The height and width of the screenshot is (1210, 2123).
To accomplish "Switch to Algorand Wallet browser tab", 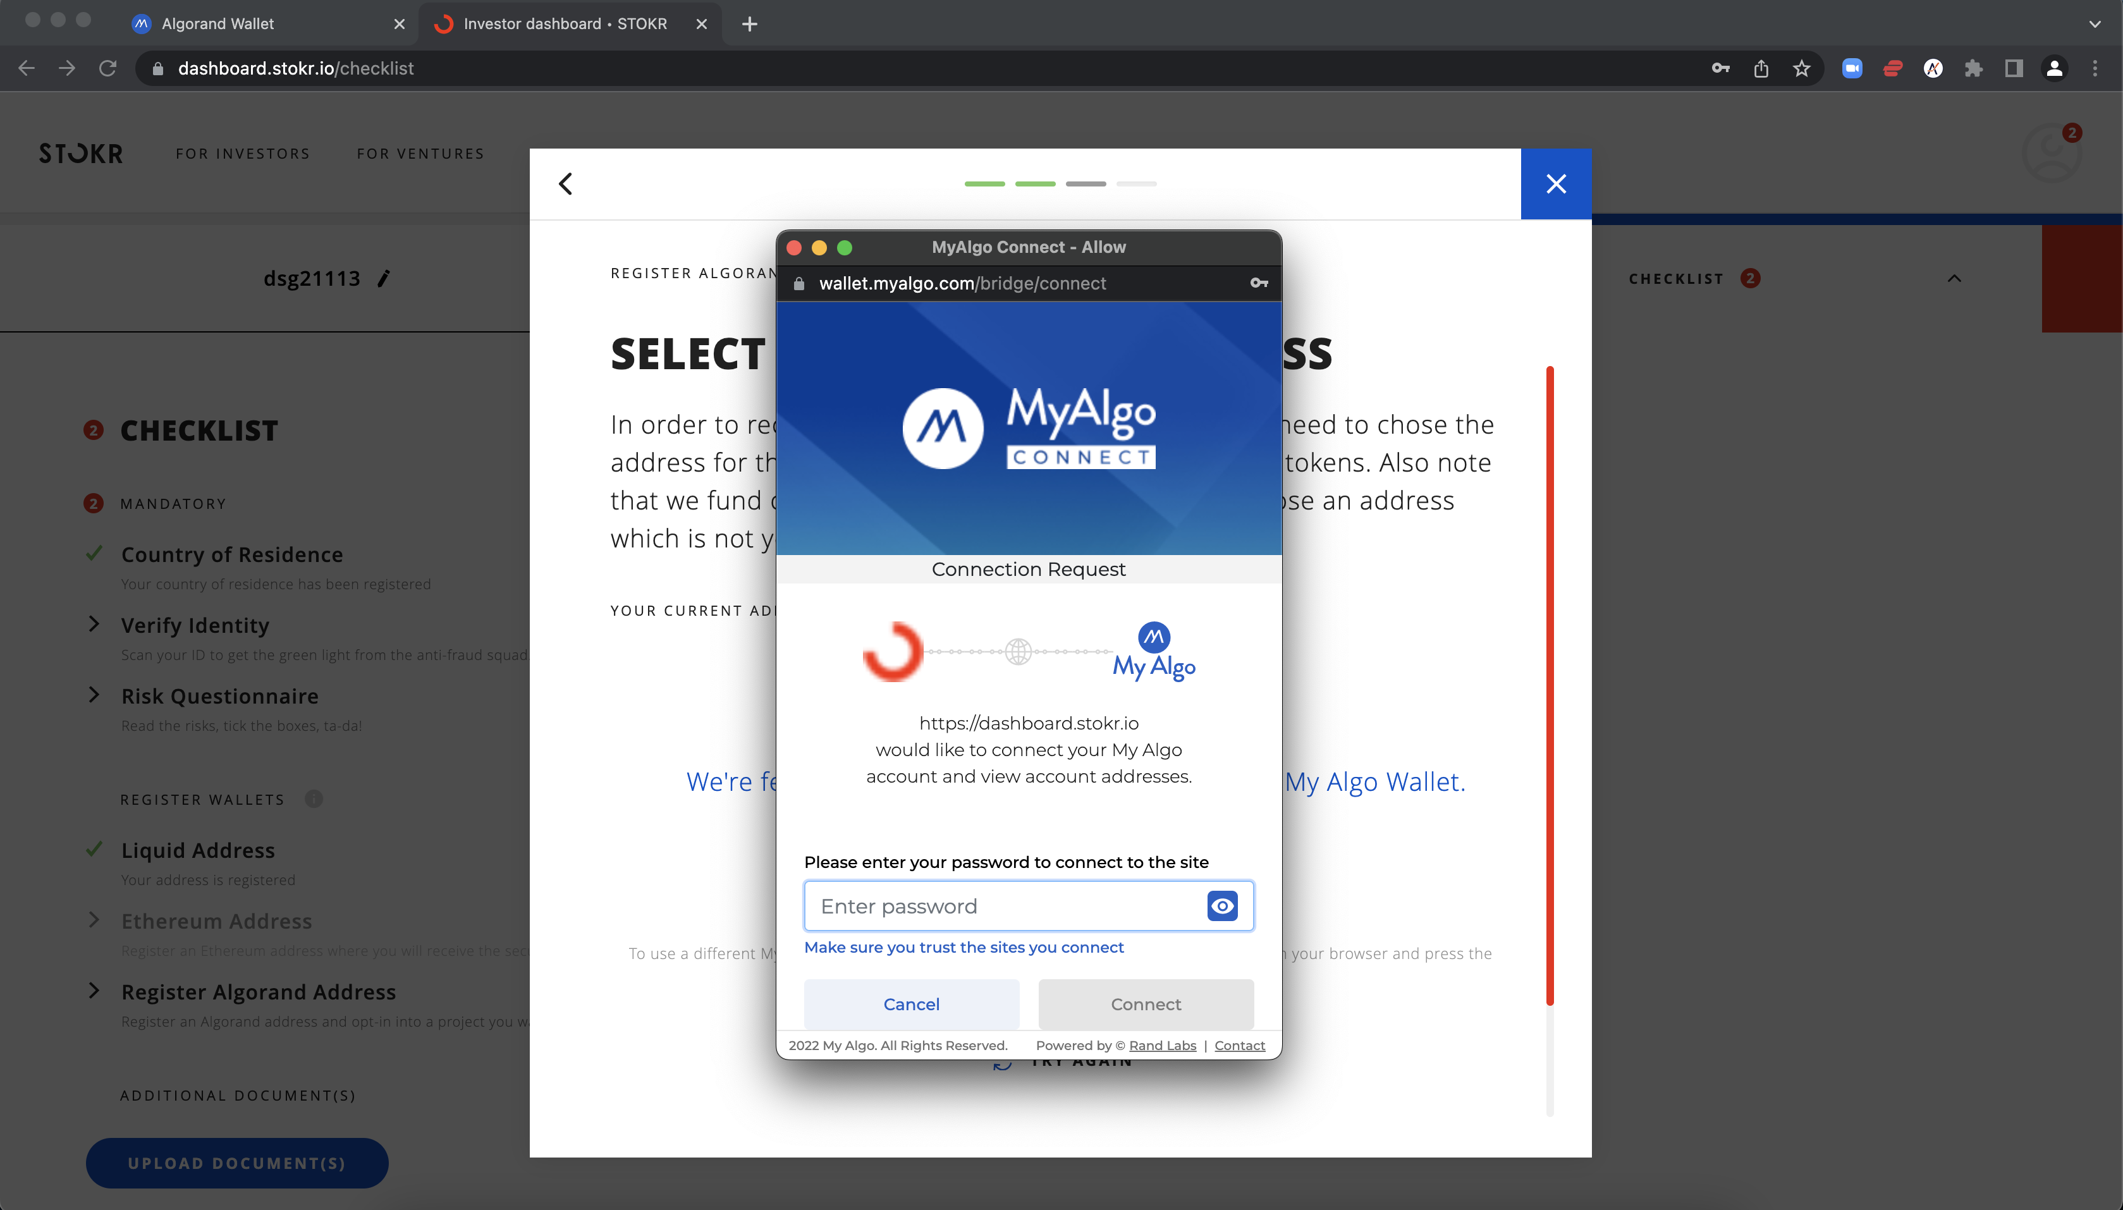I will (x=267, y=23).
